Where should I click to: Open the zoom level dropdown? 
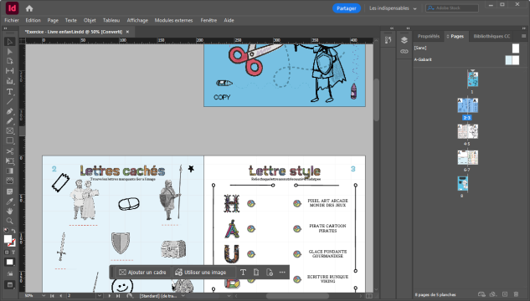[x=44, y=296]
